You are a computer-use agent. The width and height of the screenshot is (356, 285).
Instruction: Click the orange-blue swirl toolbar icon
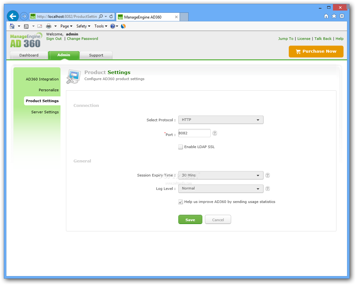123,26
